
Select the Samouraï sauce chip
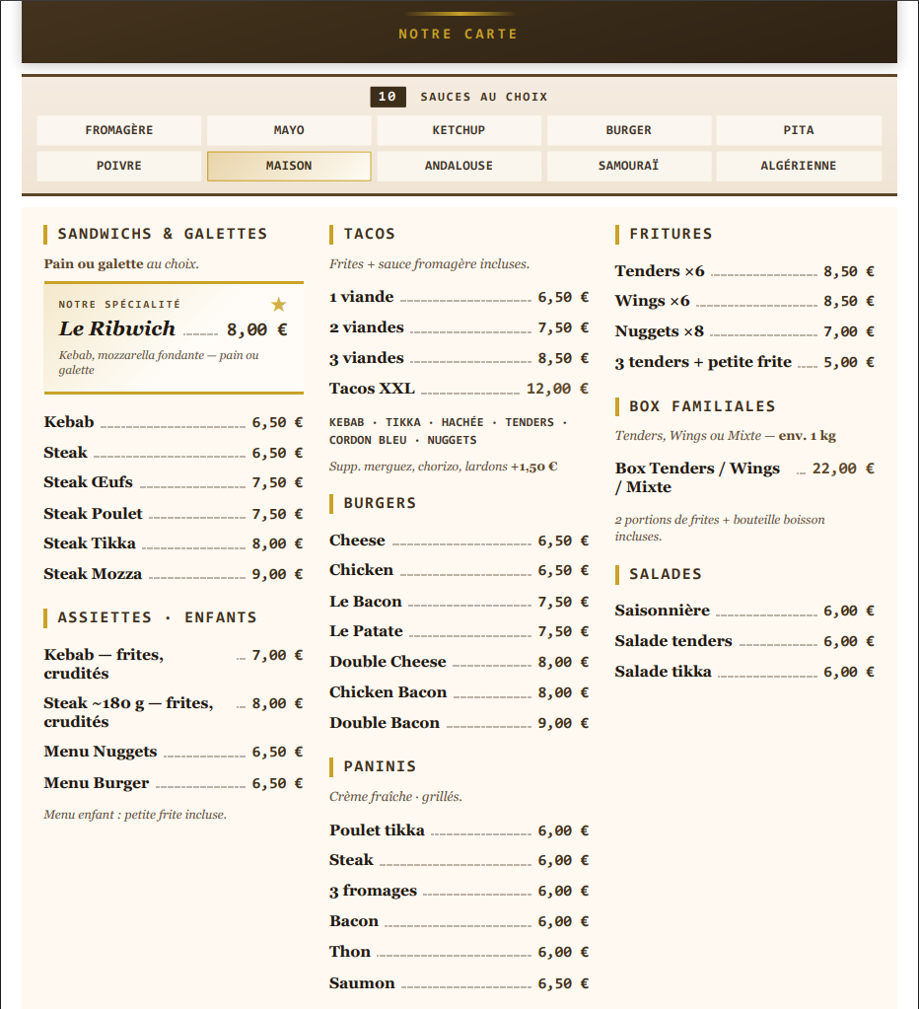tap(628, 166)
